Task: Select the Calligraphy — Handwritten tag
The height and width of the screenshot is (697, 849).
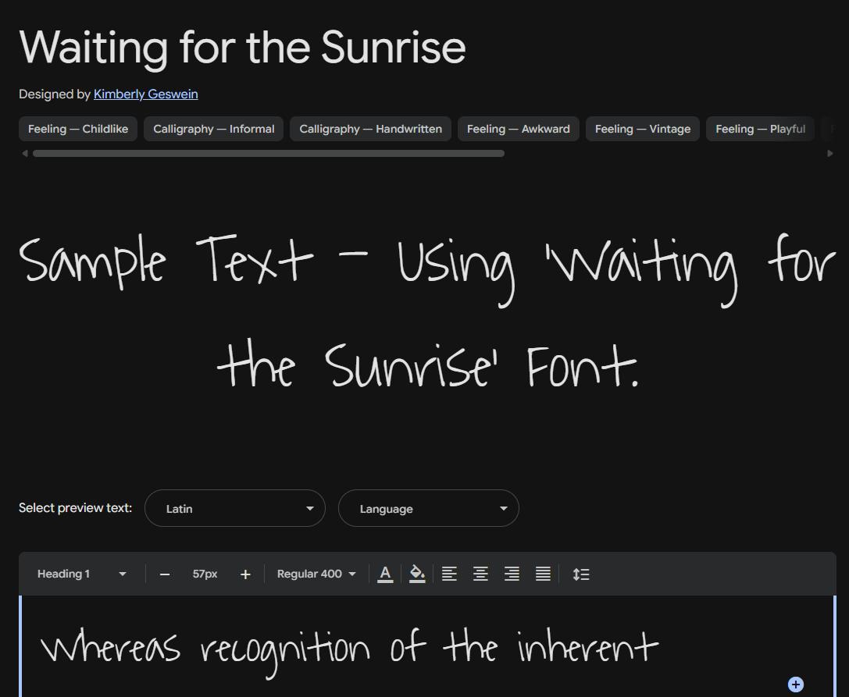Action: click(370, 129)
